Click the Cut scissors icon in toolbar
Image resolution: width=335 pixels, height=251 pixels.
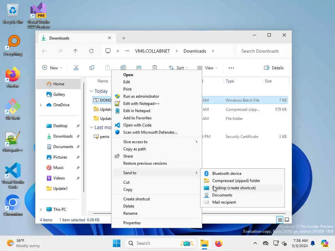(x=76, y=68)
